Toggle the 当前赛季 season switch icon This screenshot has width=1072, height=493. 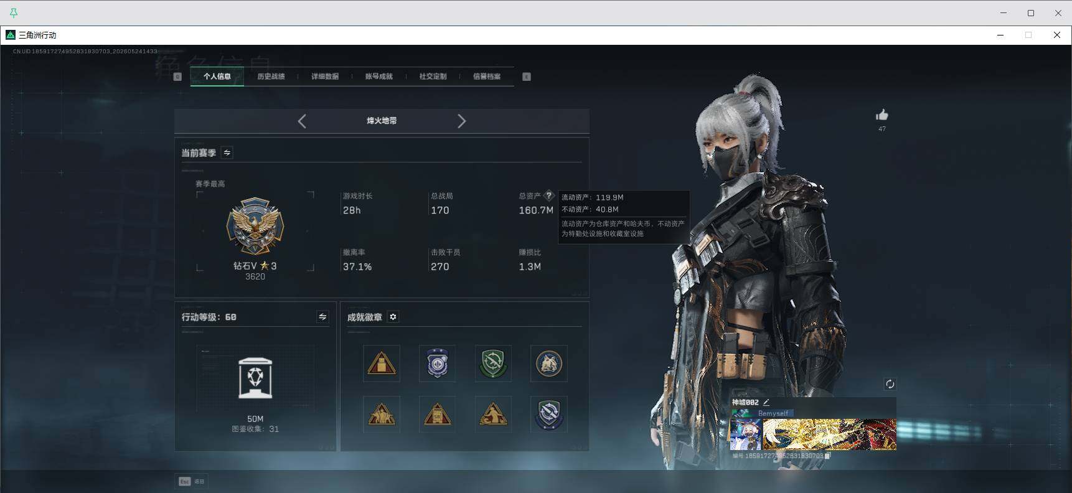(227, 153)
